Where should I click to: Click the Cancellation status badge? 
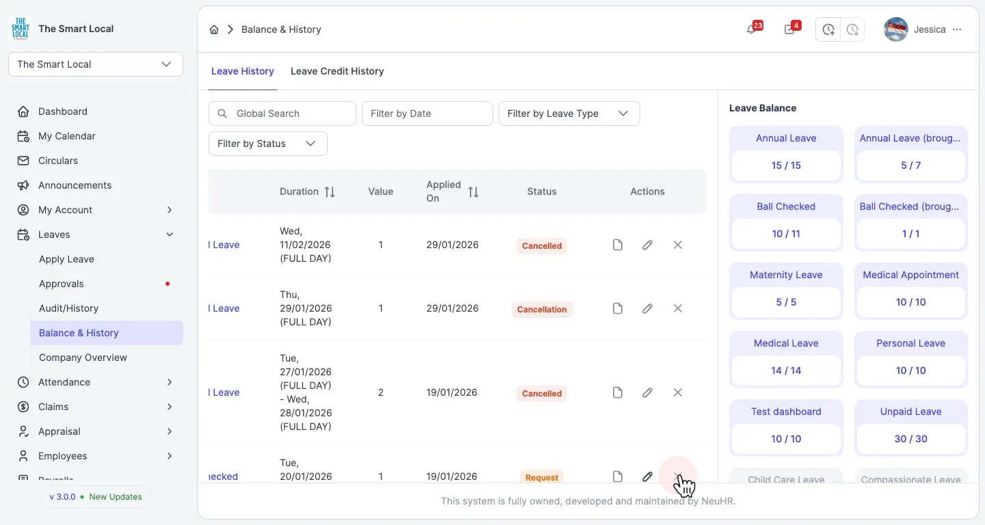coord(542,309)
